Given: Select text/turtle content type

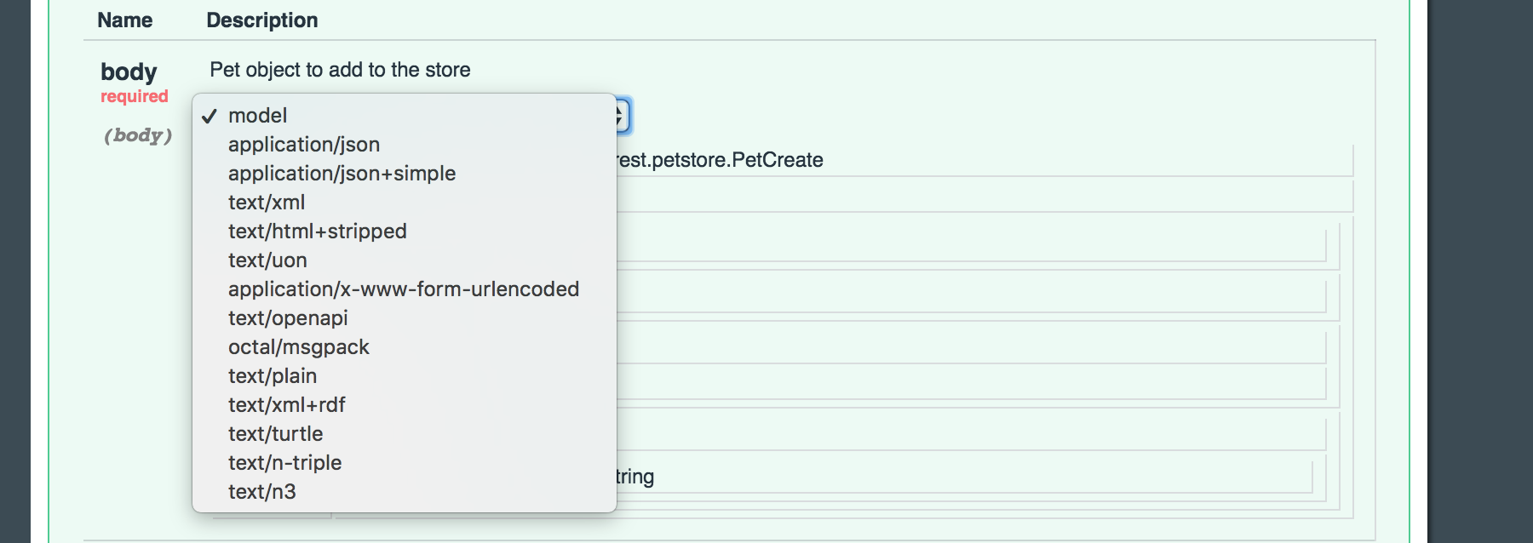Looking at the screenshot, I should click(275, 434).
